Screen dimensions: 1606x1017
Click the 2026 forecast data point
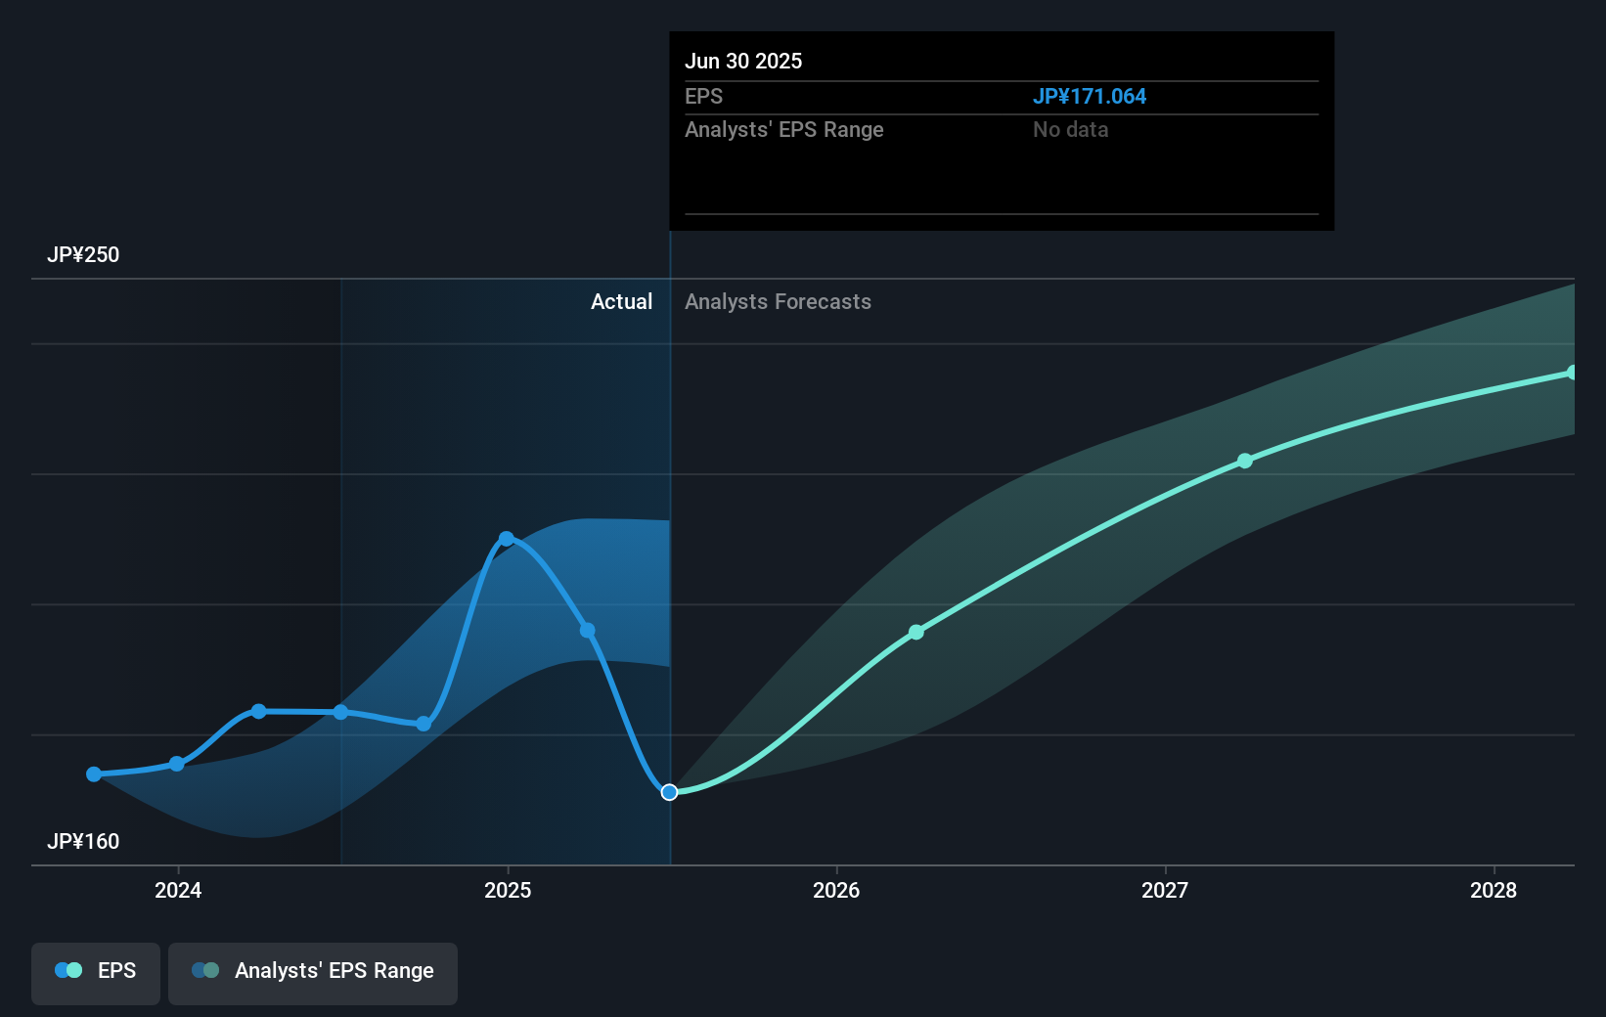[916, 632]
